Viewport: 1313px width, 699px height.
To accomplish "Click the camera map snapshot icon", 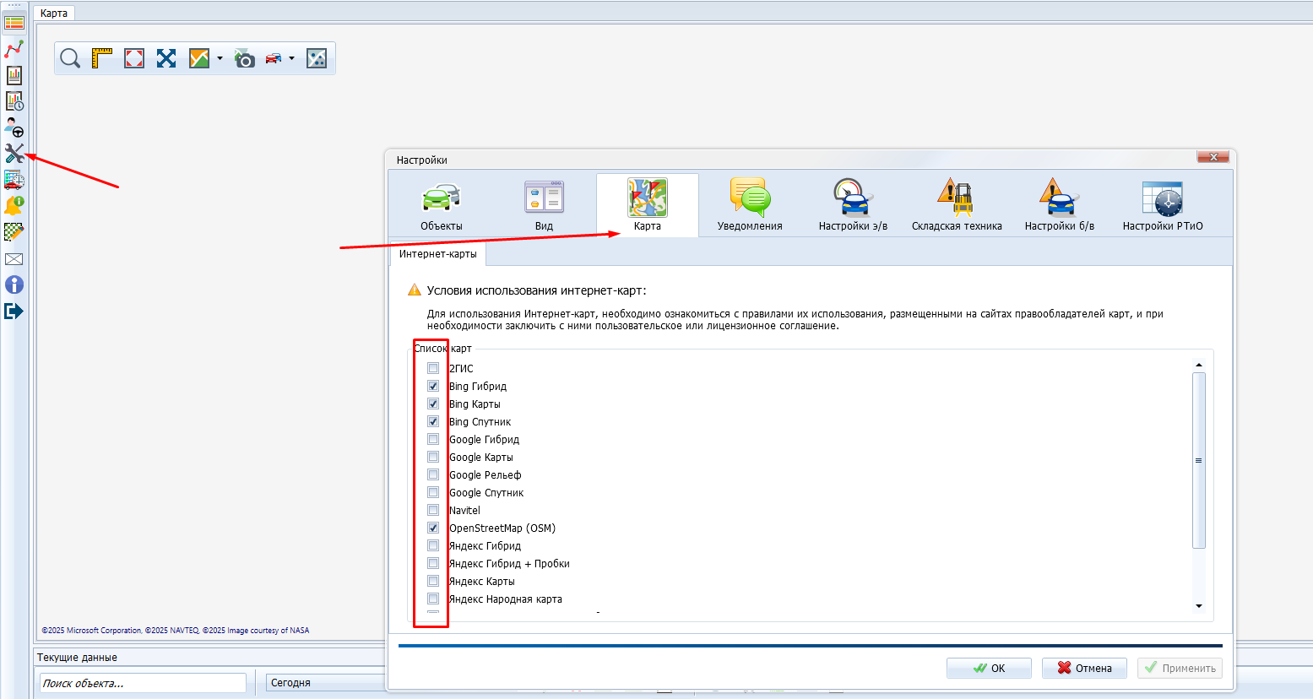I will (245, 58).
